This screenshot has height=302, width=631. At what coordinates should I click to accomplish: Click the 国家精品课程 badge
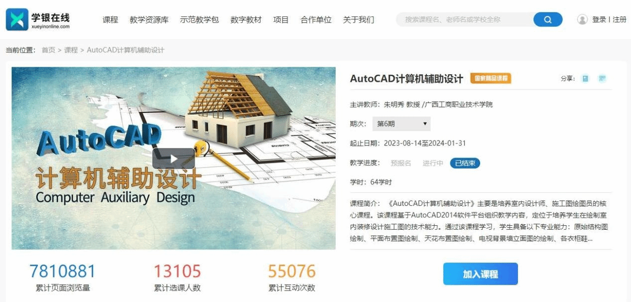[x=491, y=78]
